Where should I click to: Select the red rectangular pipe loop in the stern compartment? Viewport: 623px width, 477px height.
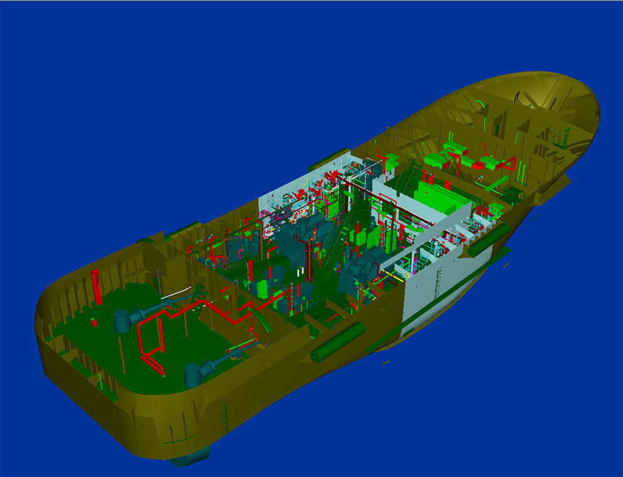pyautogui.click(x=151, y=345)
